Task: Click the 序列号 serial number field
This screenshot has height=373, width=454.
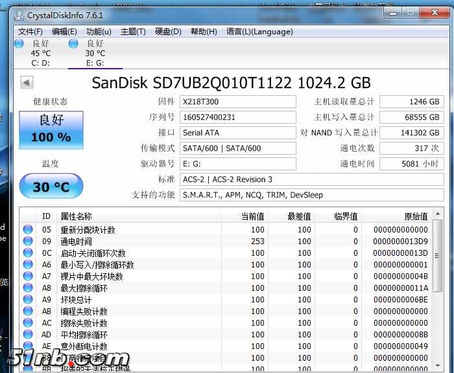Action: pos(237,117)
